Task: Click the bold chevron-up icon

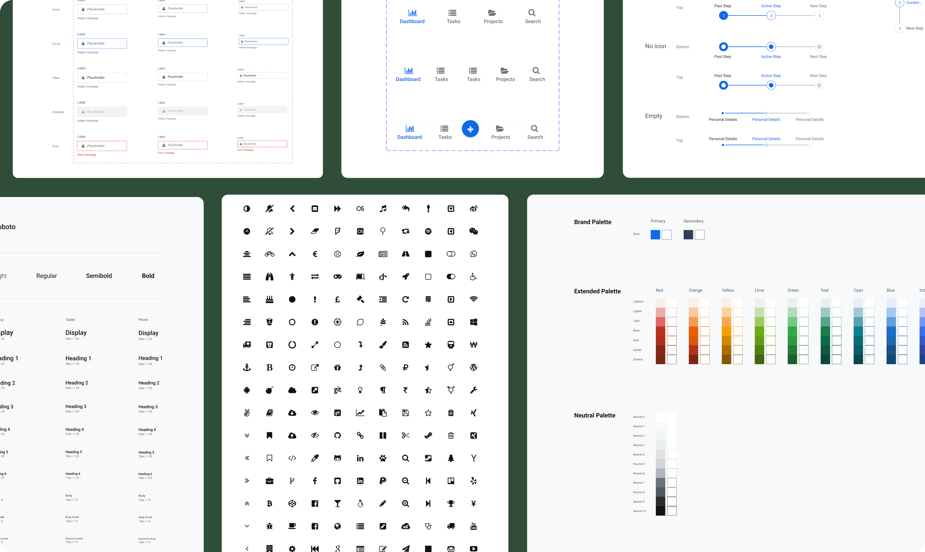Action: pos(292,254)
